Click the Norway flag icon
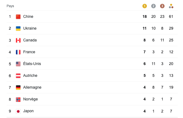Image resolution: width=183 pixels, height=118 pixels. [x=18, y=99]
